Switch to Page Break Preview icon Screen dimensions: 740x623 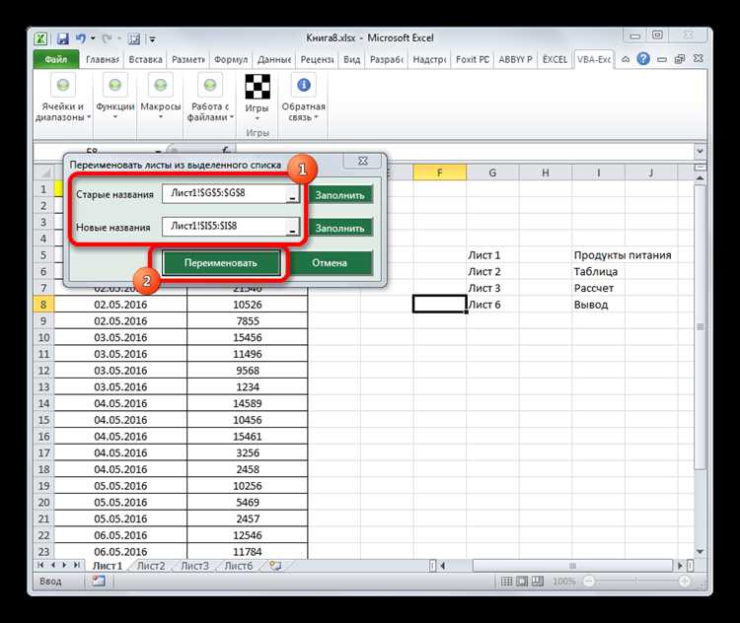(538, 581)
